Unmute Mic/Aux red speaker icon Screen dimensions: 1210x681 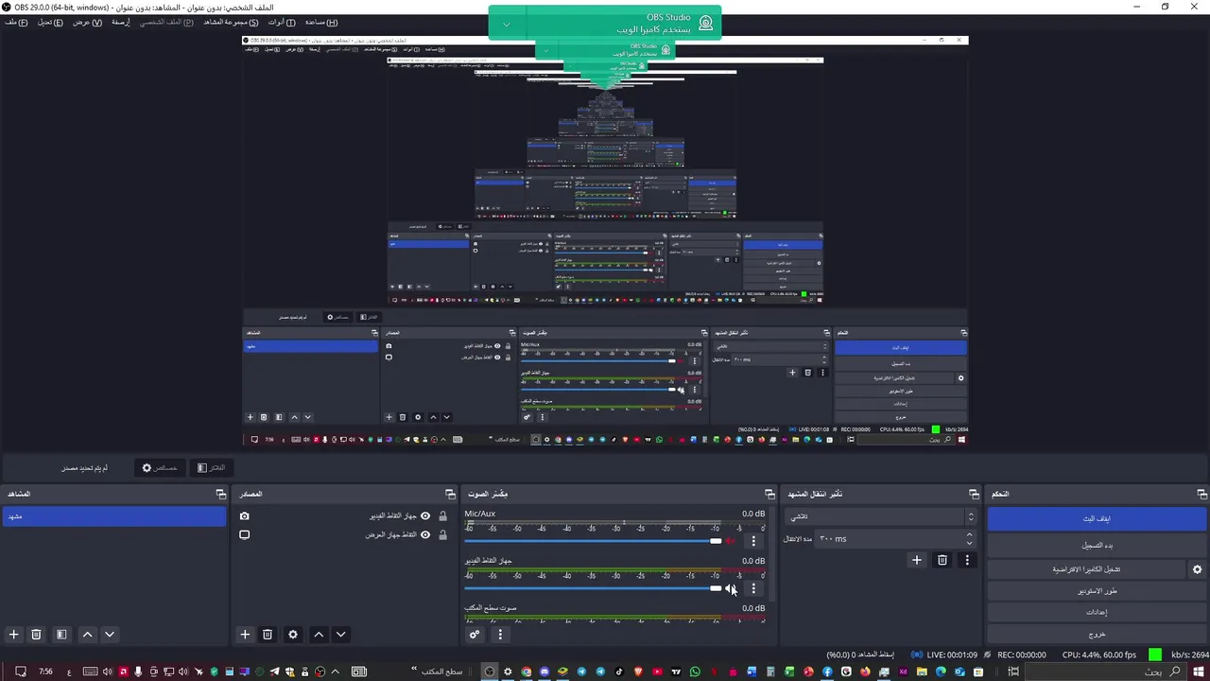pos(731,541)
